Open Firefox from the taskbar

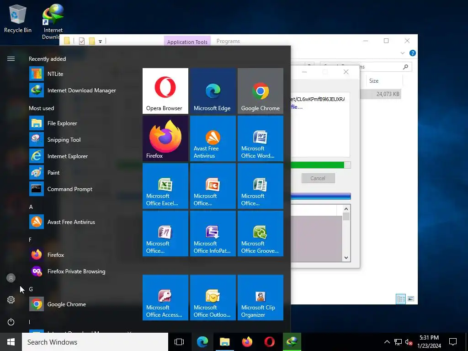point(247,342)
